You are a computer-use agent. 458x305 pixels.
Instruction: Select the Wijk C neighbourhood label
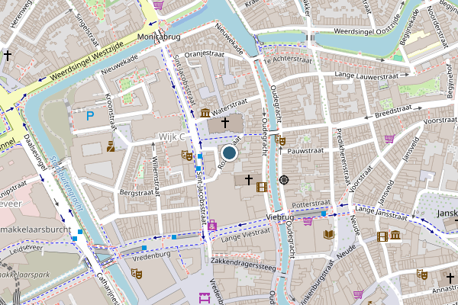coord(172,136)
